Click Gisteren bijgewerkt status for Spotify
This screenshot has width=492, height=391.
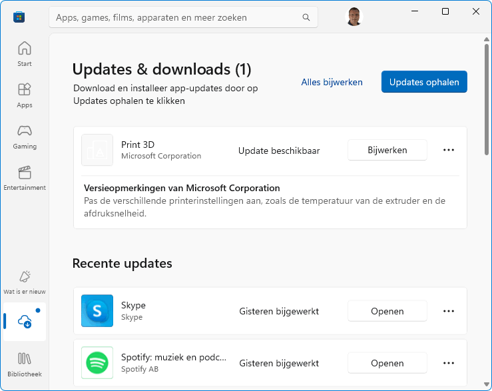pos(279,363)
